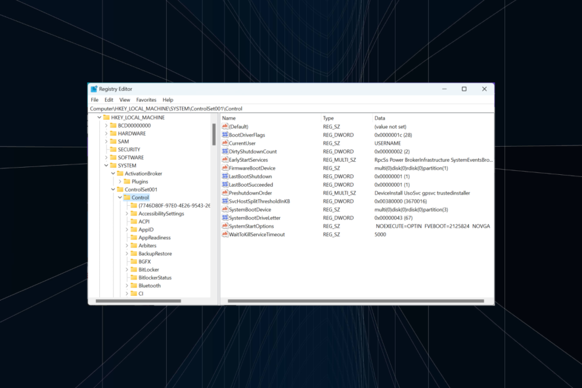Maximize the Registry Editor window
Viewport: 582px width, 388px height.
(464, 89)
